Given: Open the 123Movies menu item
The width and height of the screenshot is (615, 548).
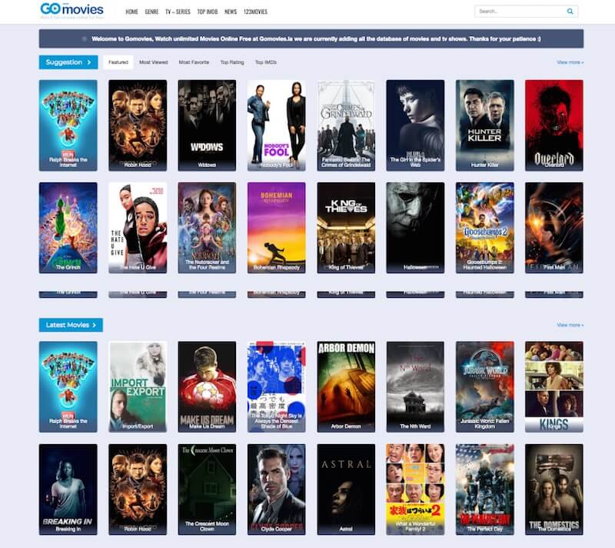Looking at the screenshot, I should click(255, 12).
